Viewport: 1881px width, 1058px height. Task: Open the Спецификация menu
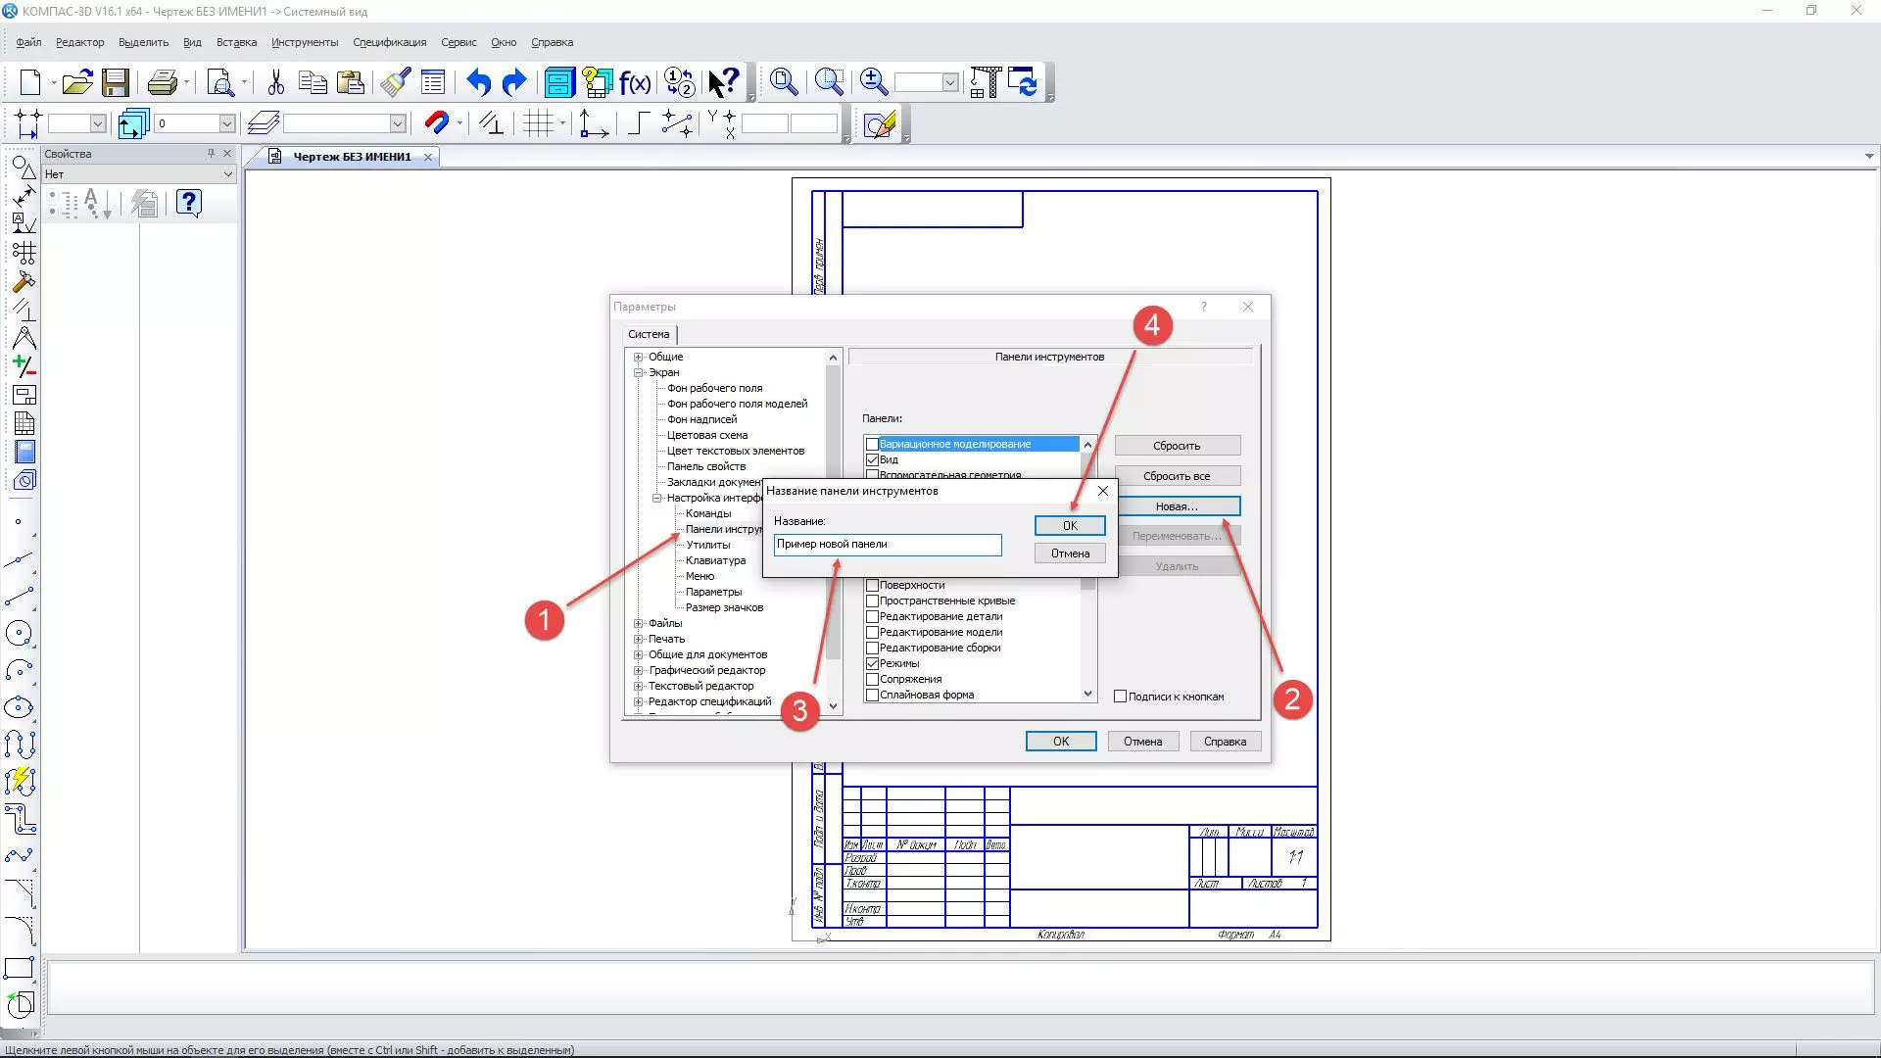[390, 42]
